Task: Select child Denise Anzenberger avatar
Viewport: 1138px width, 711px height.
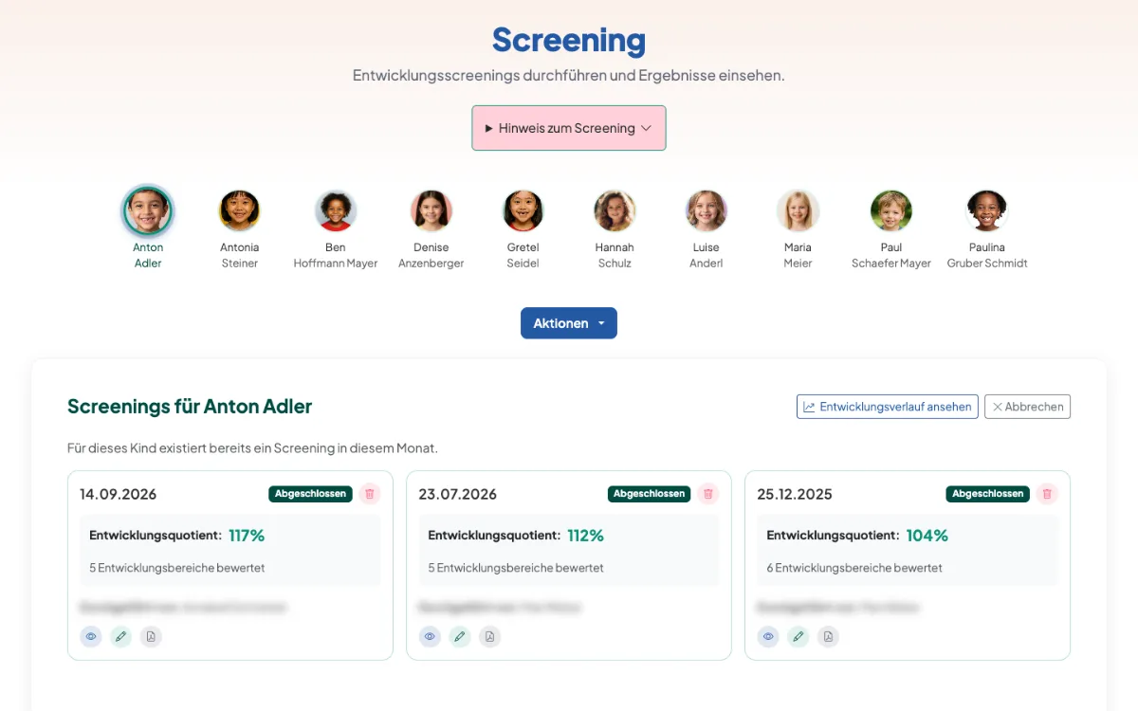Action: click(431, 210)
